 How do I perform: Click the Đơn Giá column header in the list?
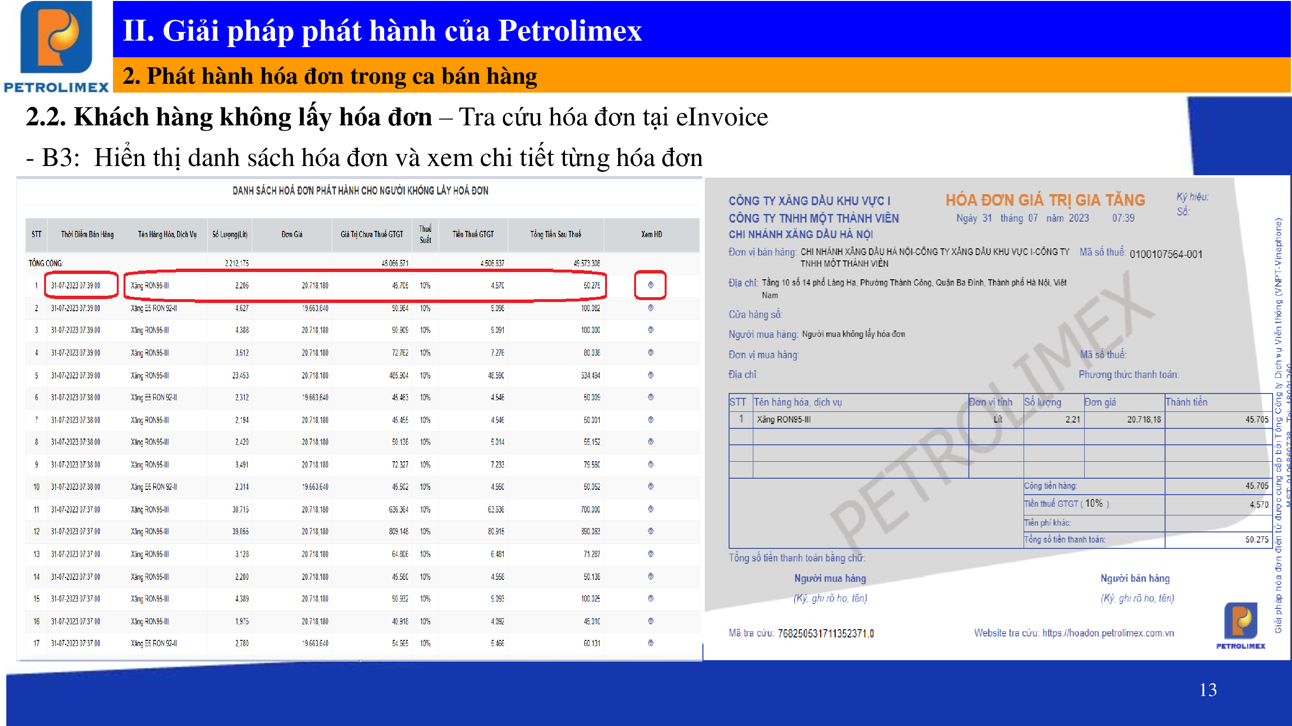[292, 234]
